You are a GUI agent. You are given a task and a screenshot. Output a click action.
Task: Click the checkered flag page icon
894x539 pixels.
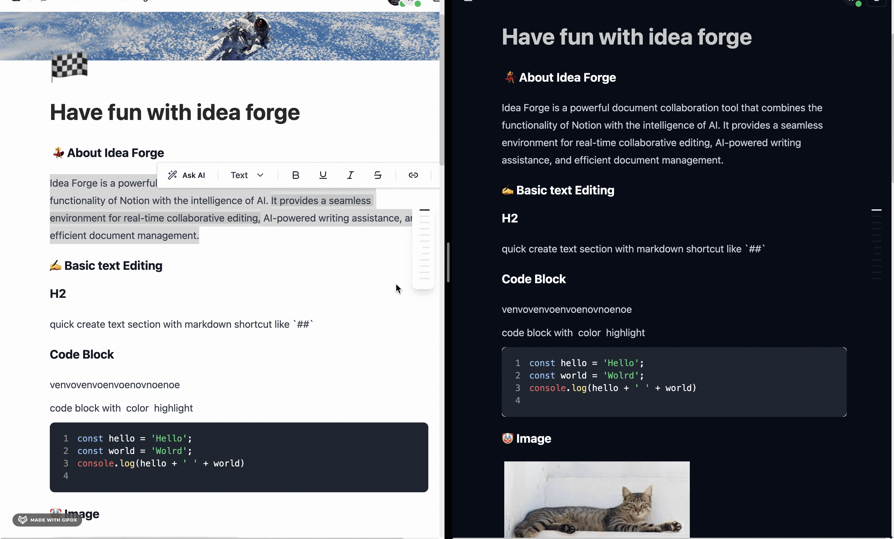(69, 66)
